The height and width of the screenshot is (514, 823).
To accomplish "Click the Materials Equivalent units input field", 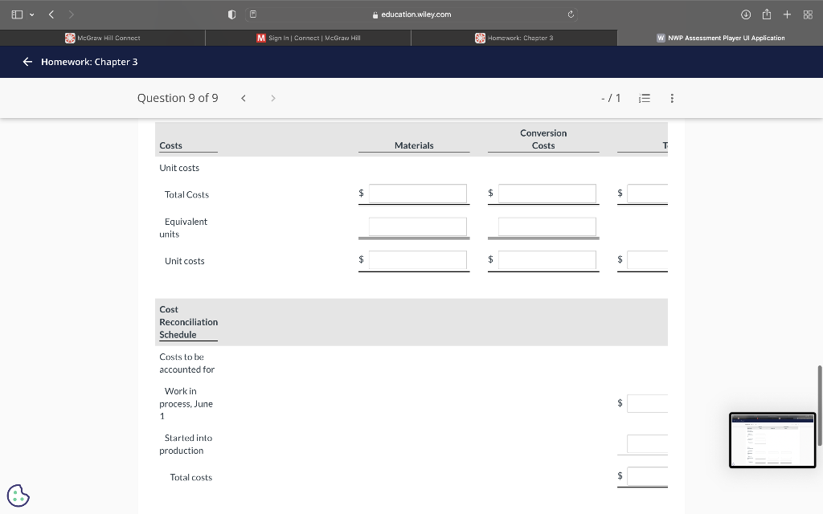I will pos(418,226).
